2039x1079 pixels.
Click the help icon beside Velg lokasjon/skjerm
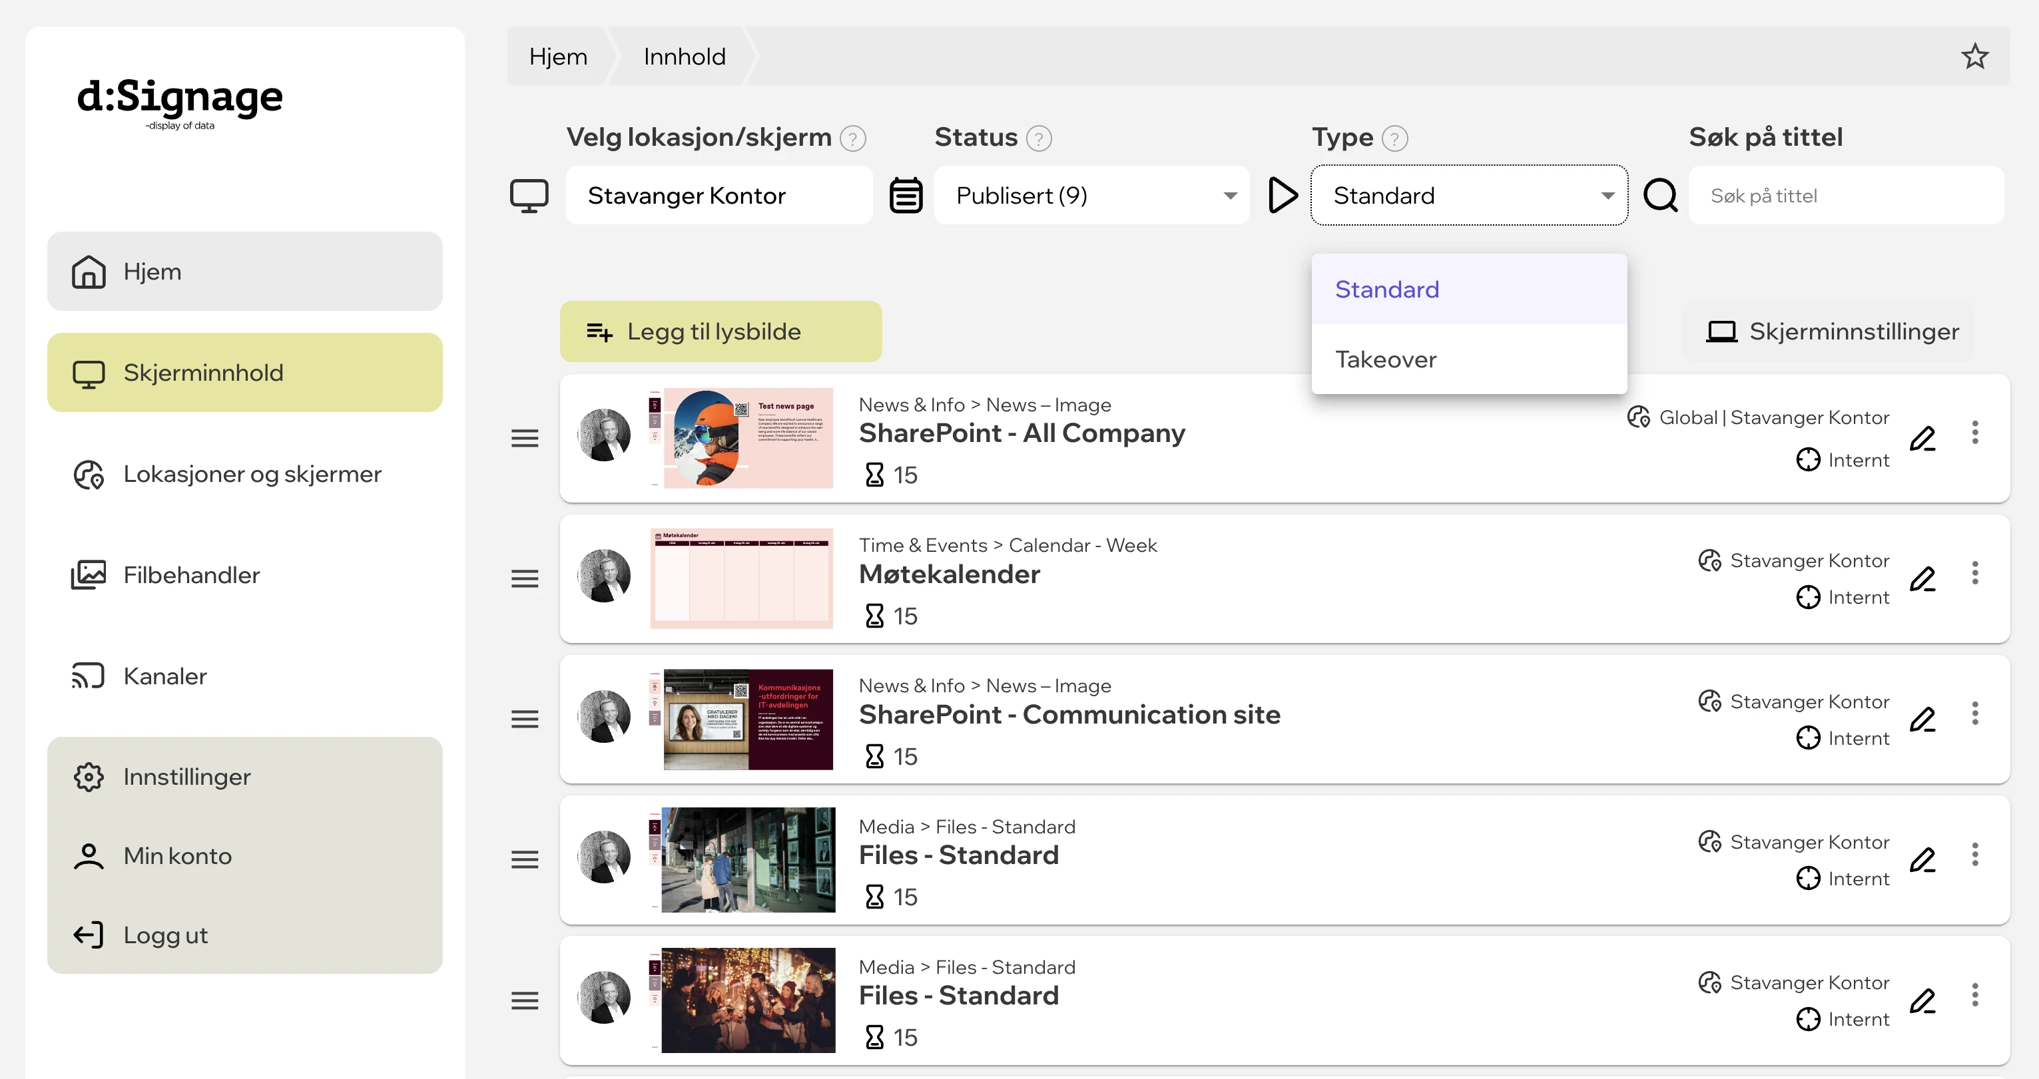tap(852, 138)
